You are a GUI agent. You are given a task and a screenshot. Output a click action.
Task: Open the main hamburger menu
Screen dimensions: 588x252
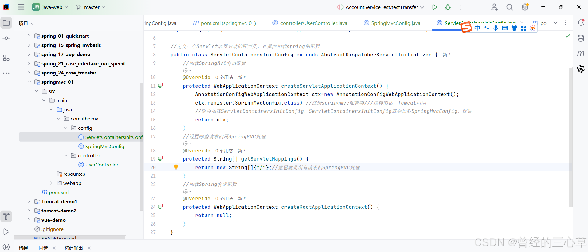pos(21,7)
